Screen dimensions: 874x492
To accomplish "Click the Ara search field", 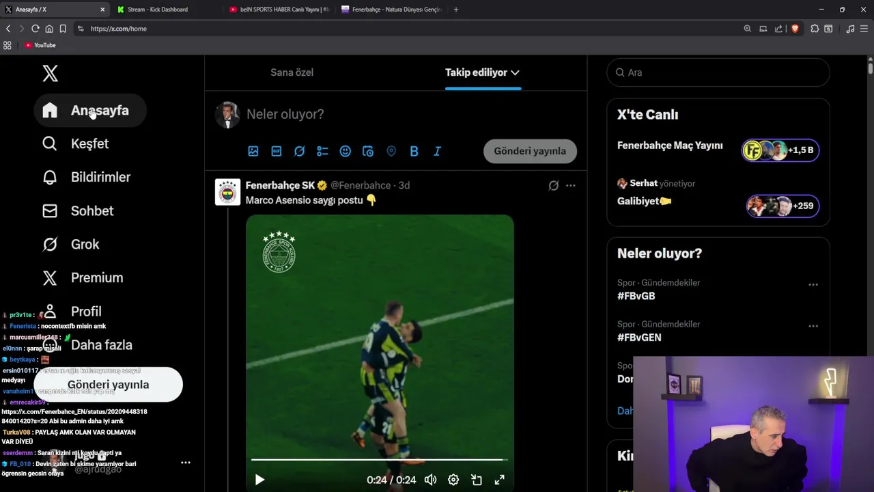I will tap(718, 72).
